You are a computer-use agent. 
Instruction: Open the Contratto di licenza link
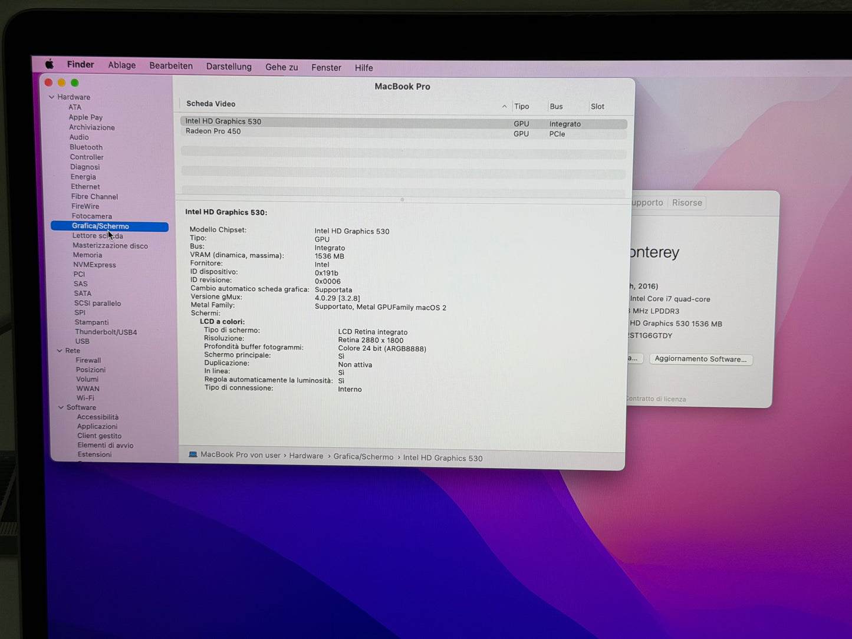coord(656,399)
